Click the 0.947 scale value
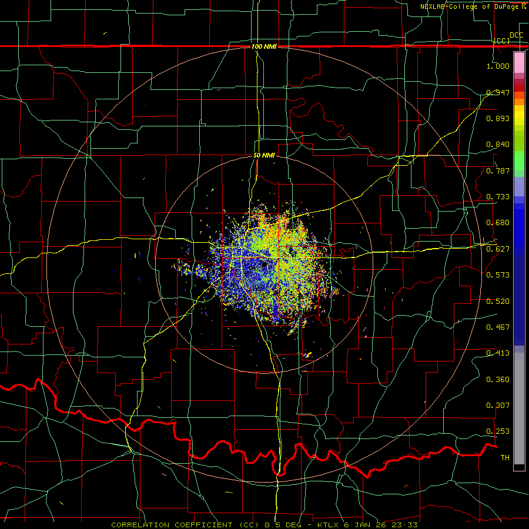The image size is (529, 529). [498, 92]
